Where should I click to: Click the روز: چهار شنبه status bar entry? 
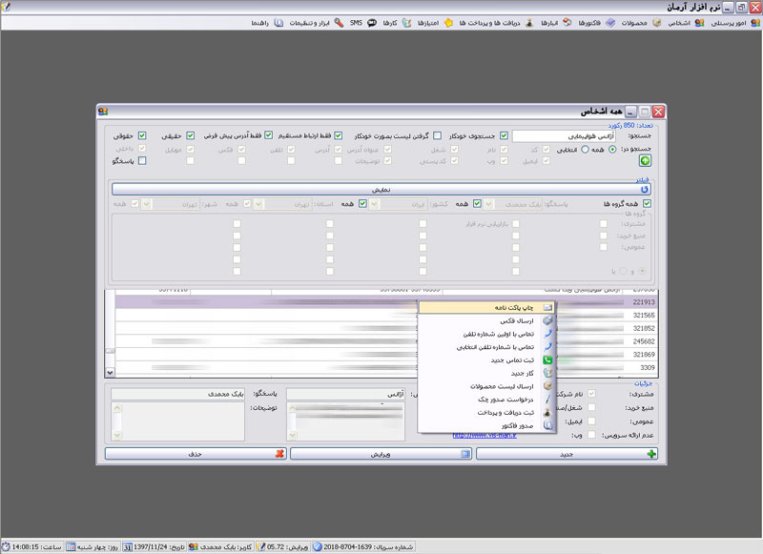[x=93, y=547]
